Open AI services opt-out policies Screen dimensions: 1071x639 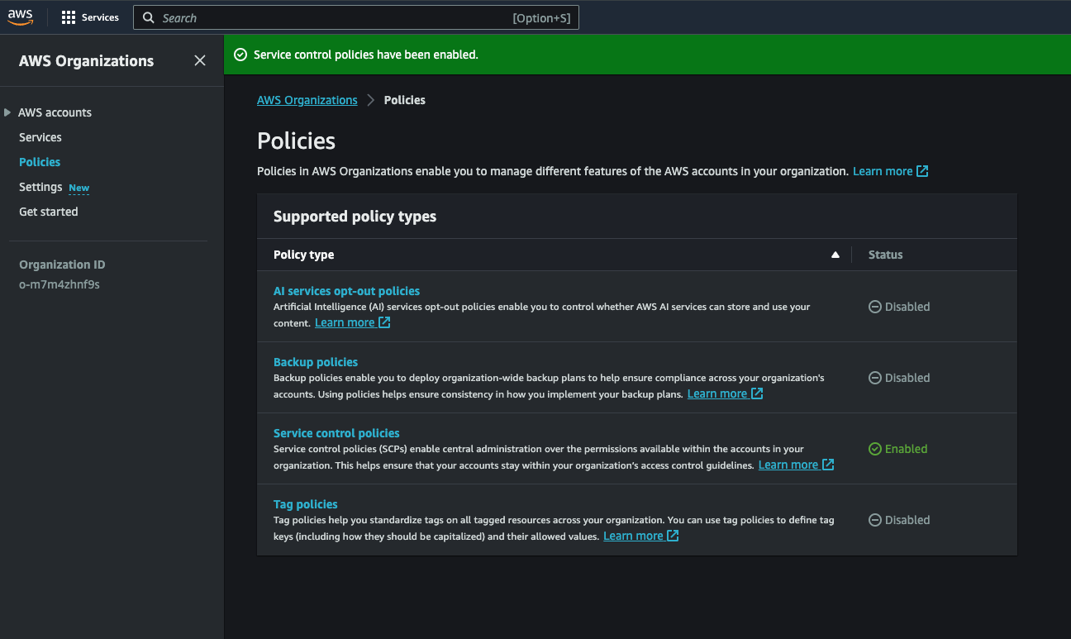click(x=346, y=291)
